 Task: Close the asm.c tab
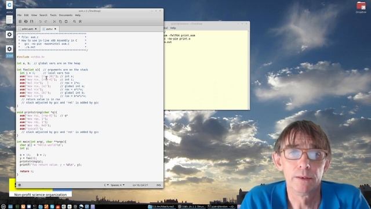coord(56,29)
